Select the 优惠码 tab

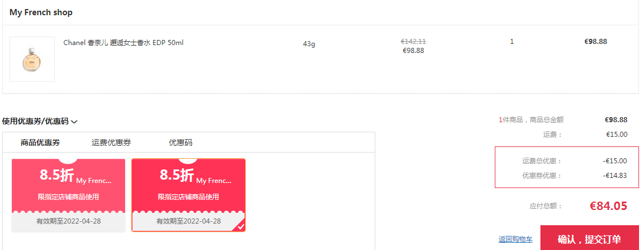coord(180,142)
